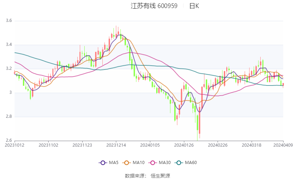Click the 3.6 price axis label

tap(9, 21)
